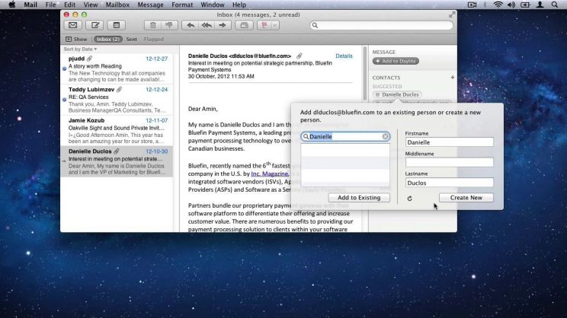
Task: Click Add to Daylite button
Action: pos(396,61)
